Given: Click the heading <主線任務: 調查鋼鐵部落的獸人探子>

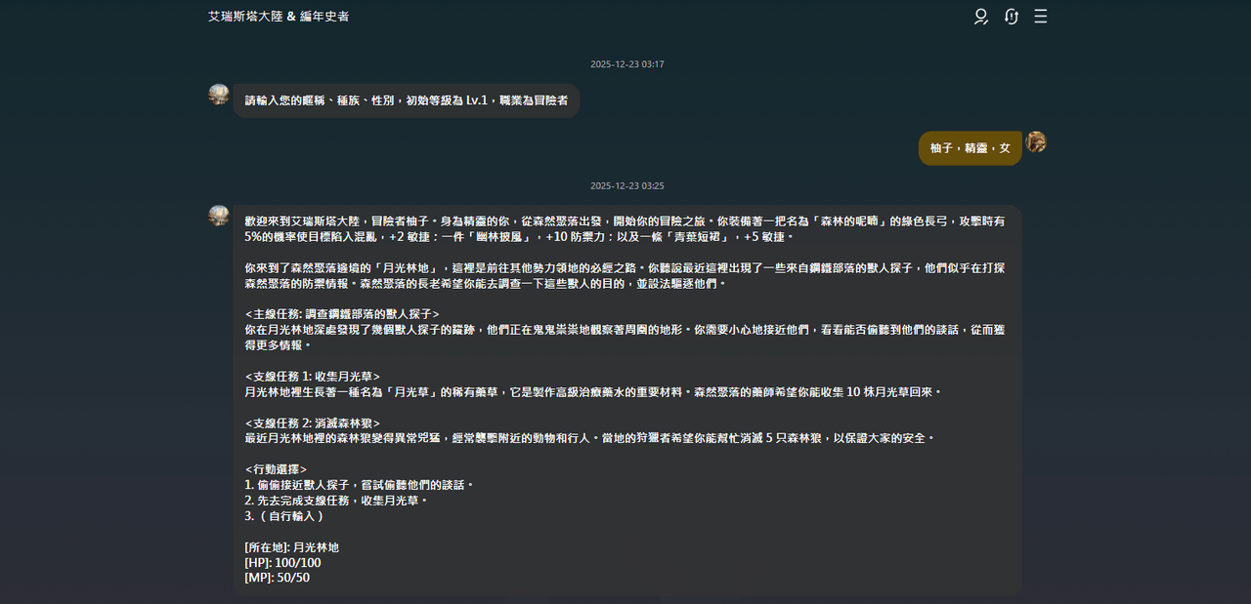Looking at the screenshot, I should (x=342, y=314).
